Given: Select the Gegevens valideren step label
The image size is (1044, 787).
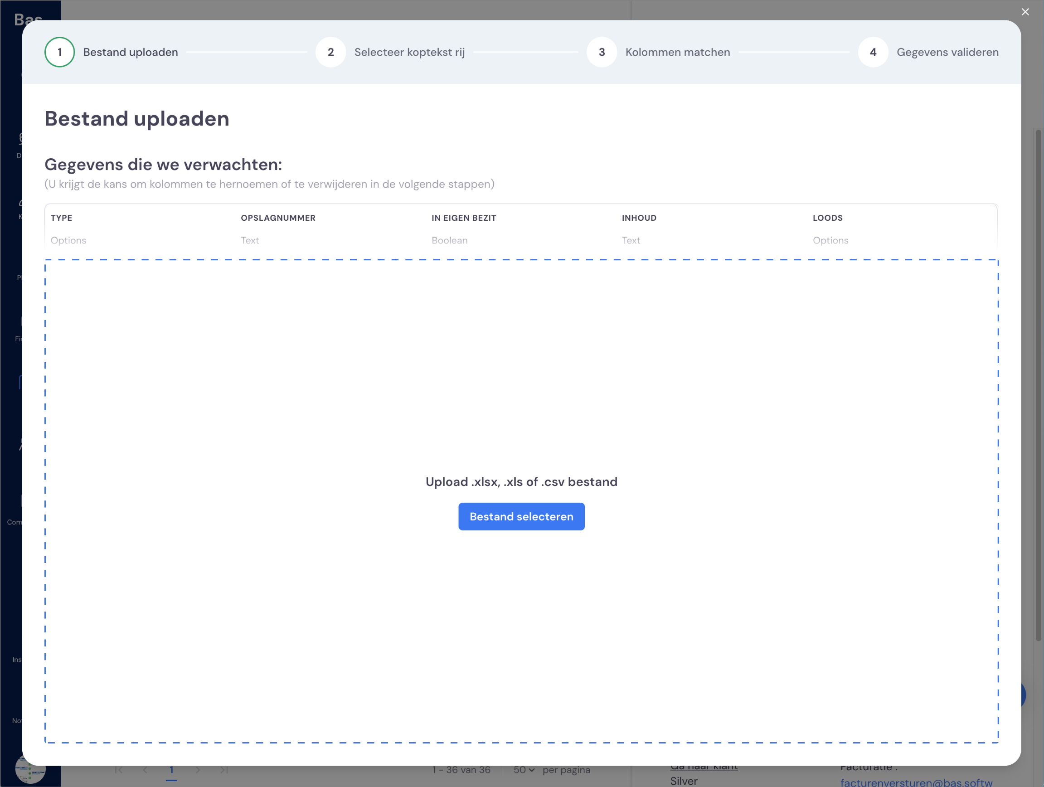Looking at the screenshot, I should tap(948, 52).
